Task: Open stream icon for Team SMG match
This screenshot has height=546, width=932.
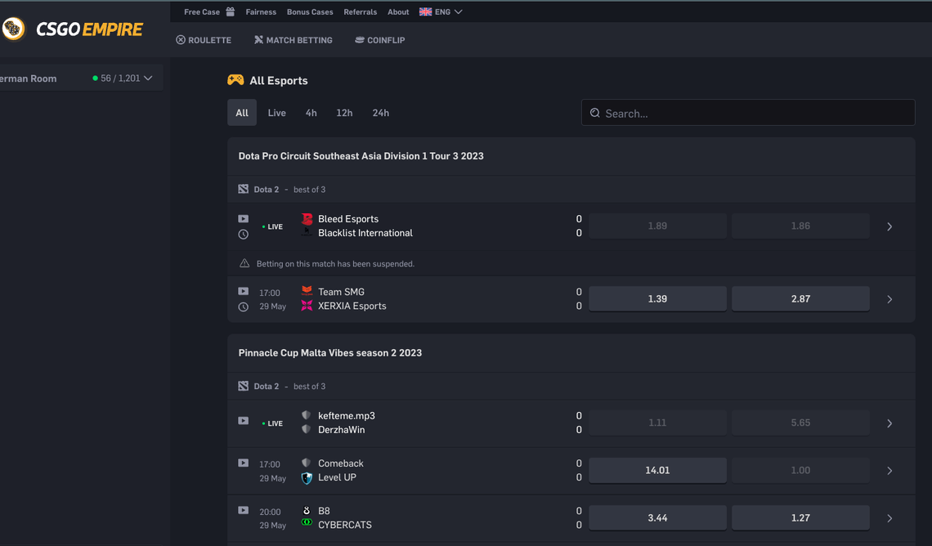Action: point(243,291)
